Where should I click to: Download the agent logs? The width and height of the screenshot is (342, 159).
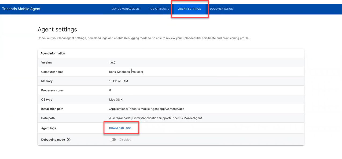pyautogui.click(x=120, y=128)
